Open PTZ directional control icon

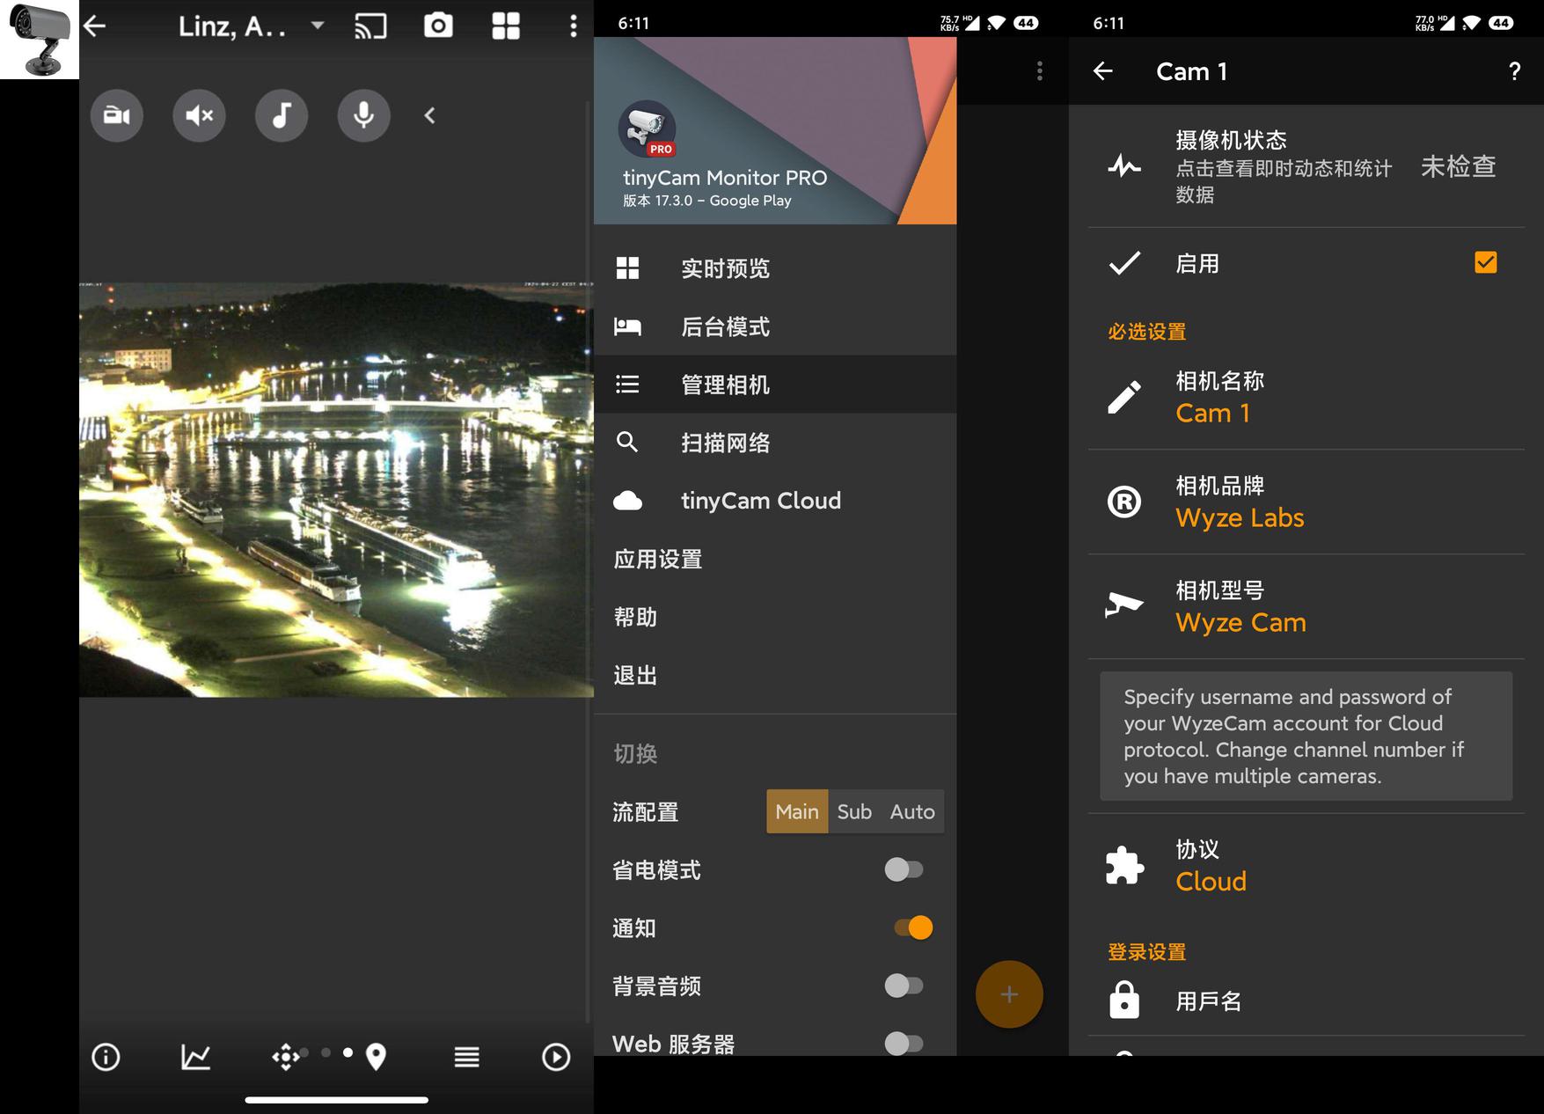(x=286, y=1057)
